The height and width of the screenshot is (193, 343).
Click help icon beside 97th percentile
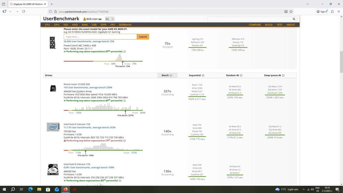[x=125, y=51]
